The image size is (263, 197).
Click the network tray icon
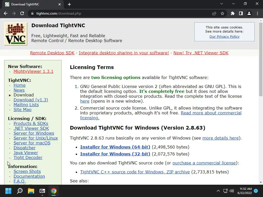pyautogui.click(x=225, y=191)
